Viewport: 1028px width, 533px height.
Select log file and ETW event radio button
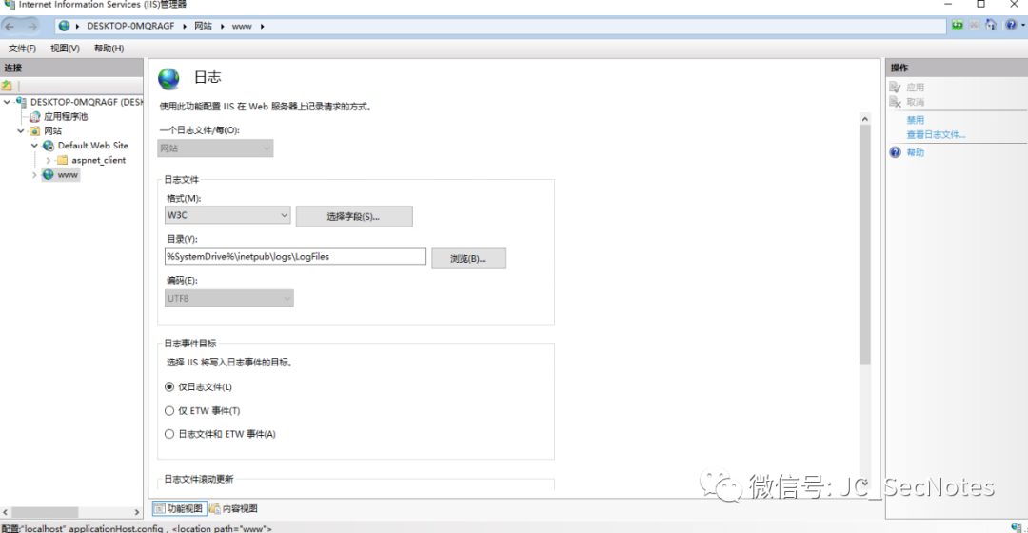click(x=169, y=434)
